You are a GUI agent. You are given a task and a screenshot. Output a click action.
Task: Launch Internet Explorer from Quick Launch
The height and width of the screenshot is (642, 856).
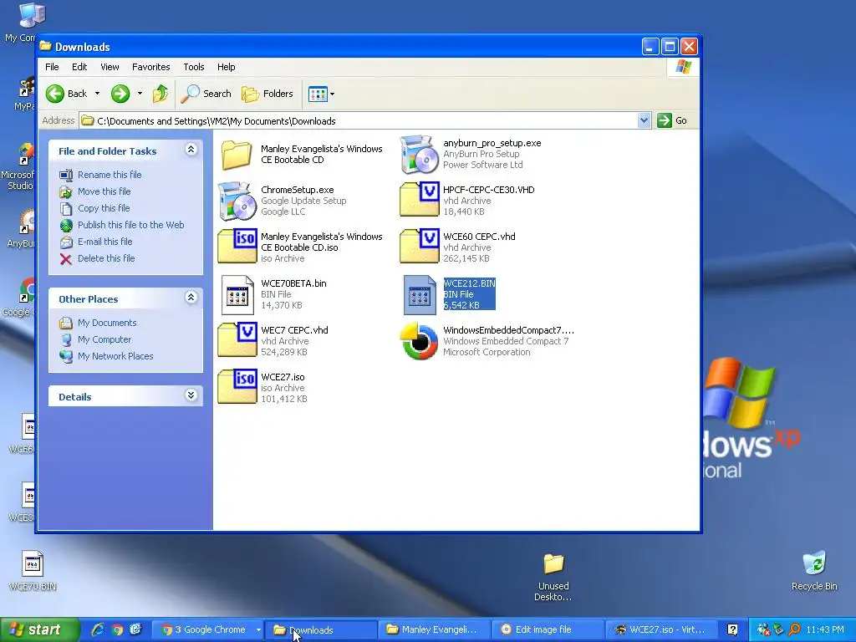pos(98,630)
